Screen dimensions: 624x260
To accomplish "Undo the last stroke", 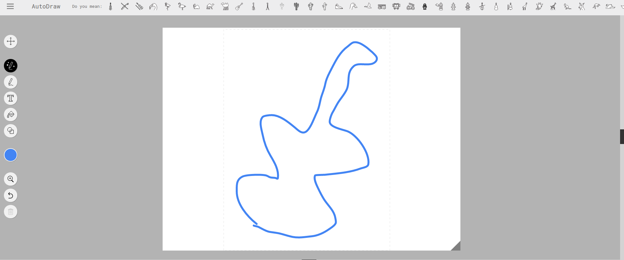I will [x=10, y=195].
